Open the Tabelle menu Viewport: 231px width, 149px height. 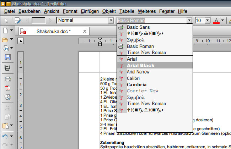(x=127, y=11)
